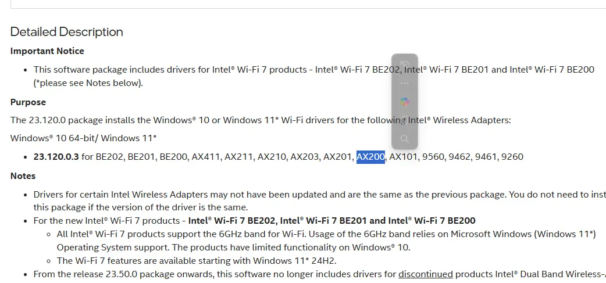This screenshot has width=606, height=283.
Task: Click '9560' in the adapter list
Action: pos(433,157)
